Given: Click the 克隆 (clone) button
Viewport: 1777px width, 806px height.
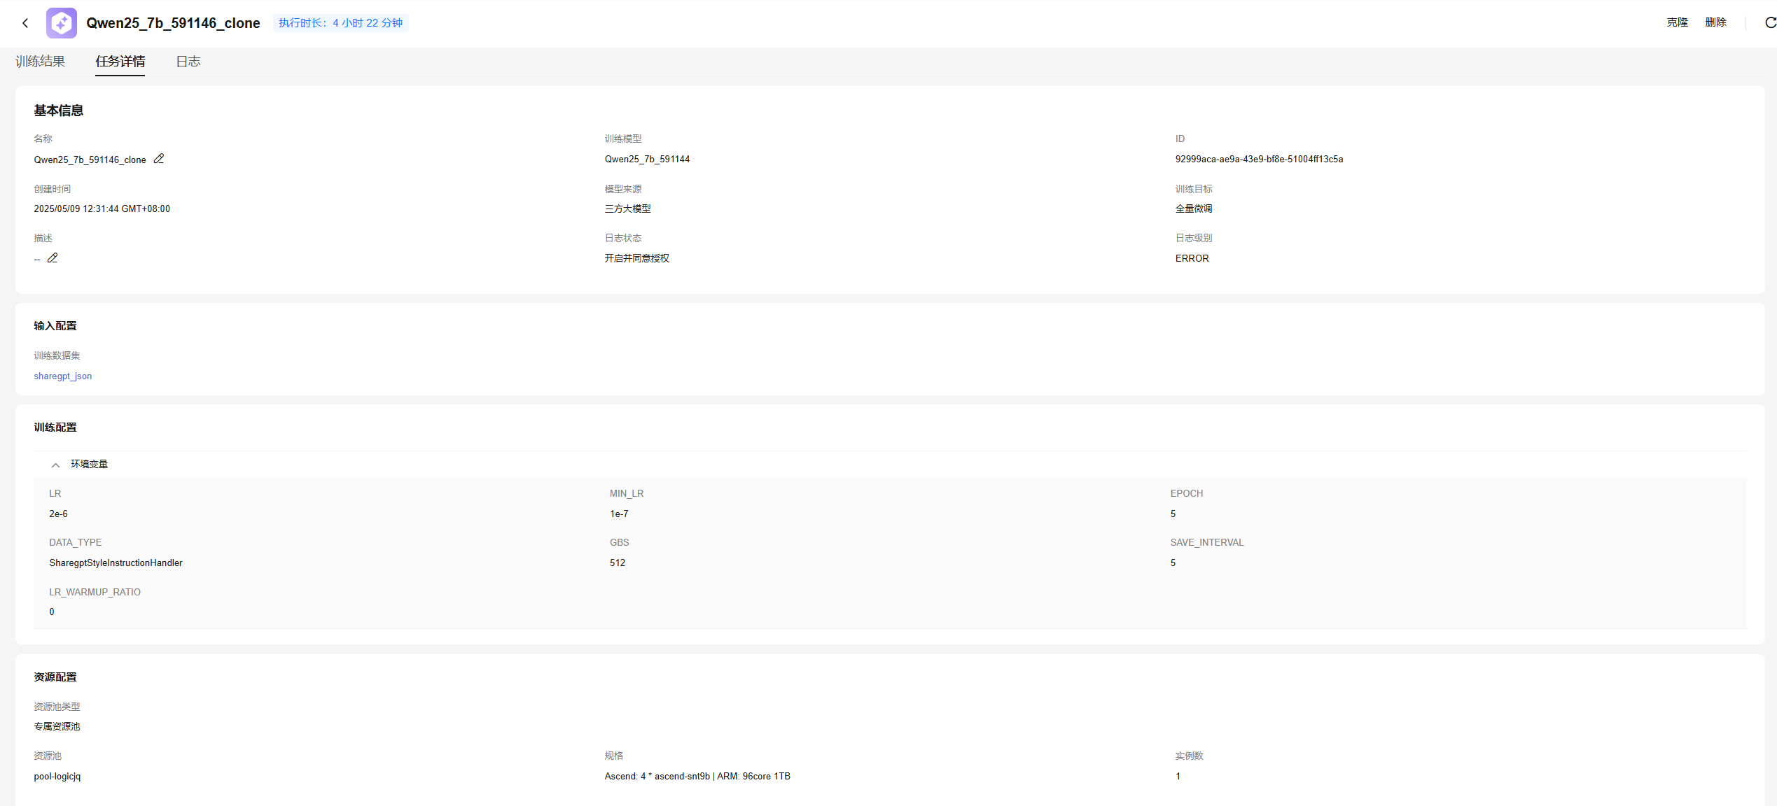Looking at the screenshot, I should [1677, 22].
